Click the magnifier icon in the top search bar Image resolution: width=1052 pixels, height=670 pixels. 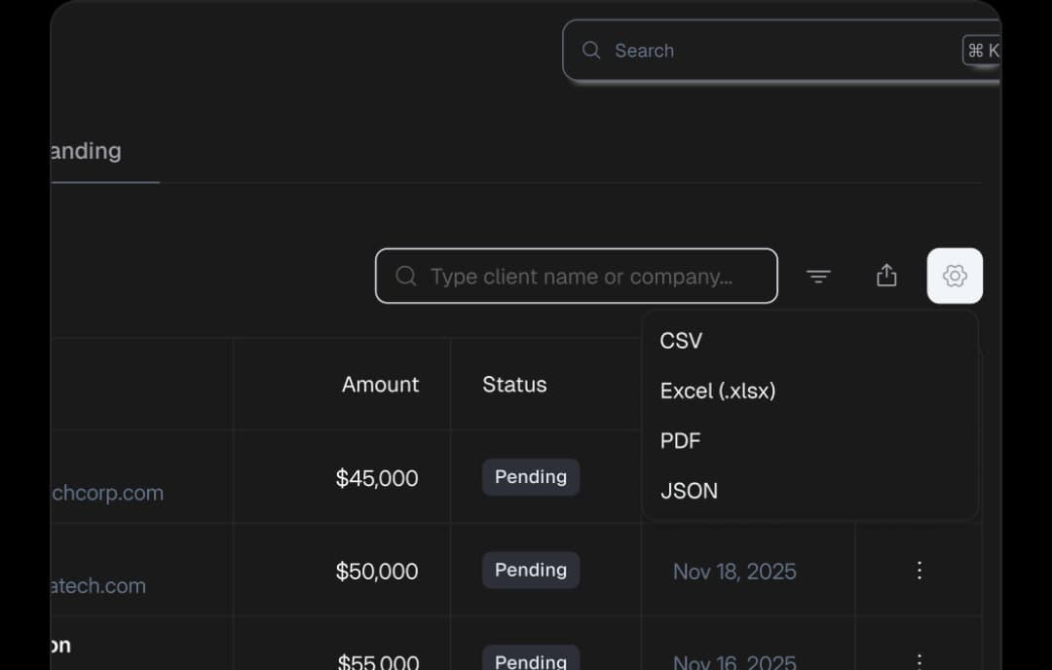click(591, 50)
